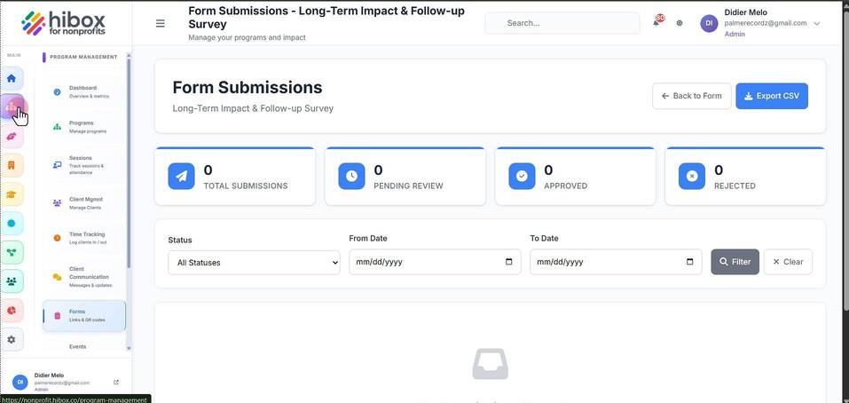The height and width of the screenshot is (403, 849).
Task: Click the graduation cap sidebar icon
Action: click(12, 194)
